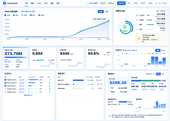Open the Token tab in top navigation
This screenshot has height=121, width=170.
(39, 3)
